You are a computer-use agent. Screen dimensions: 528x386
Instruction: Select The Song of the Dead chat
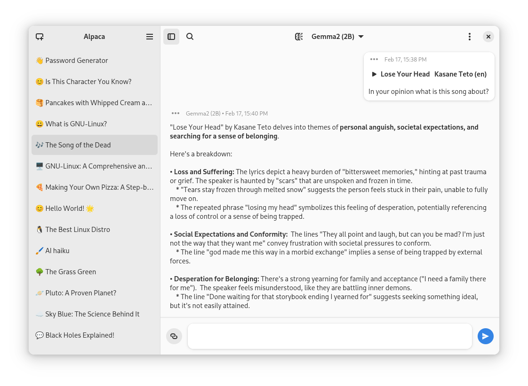point(95,145)
